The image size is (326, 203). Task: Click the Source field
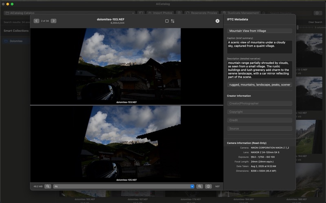260,128
